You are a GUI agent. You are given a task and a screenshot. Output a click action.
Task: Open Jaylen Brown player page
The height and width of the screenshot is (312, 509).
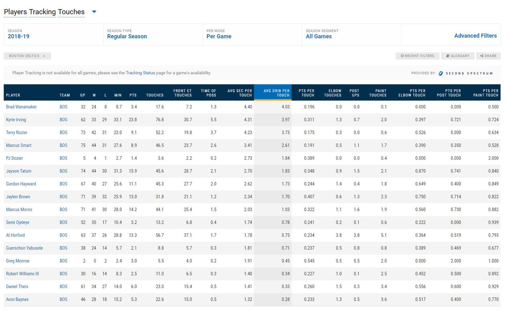[18, 197]
